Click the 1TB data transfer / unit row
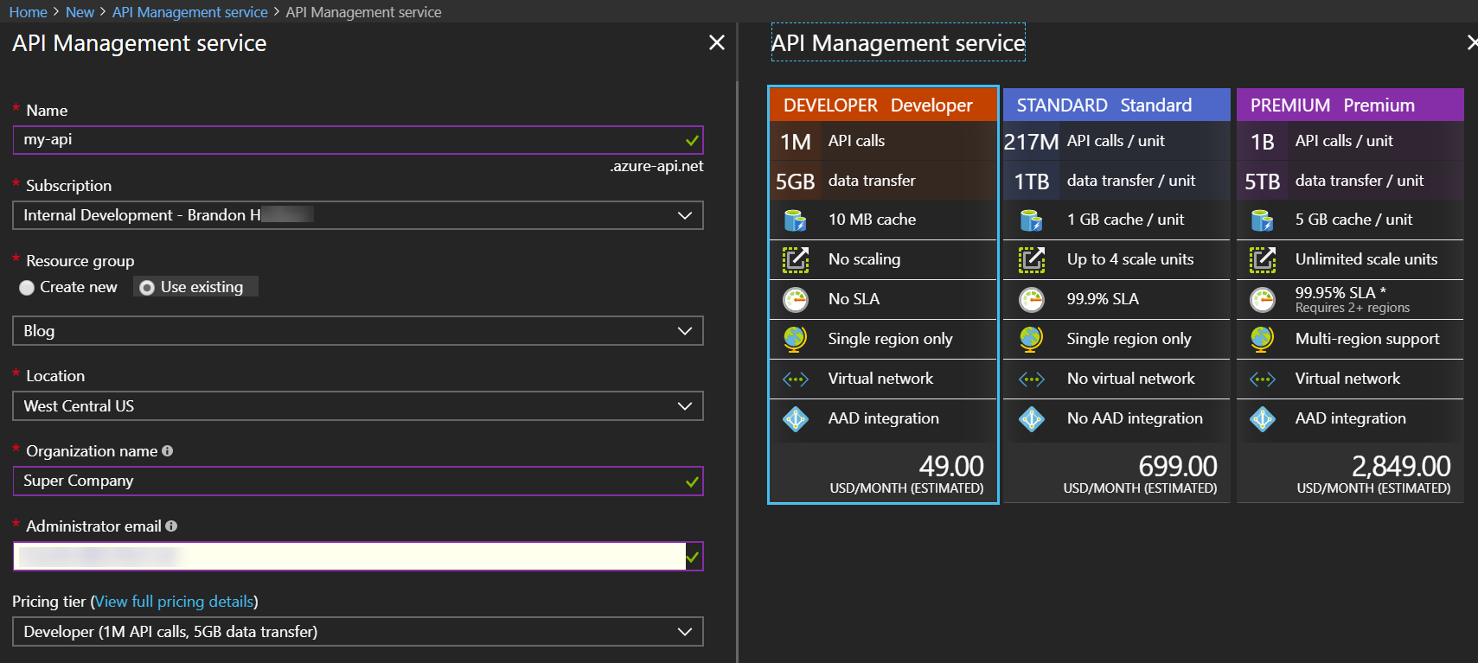Screen dimensions: 1478x663 point(1116,181)
